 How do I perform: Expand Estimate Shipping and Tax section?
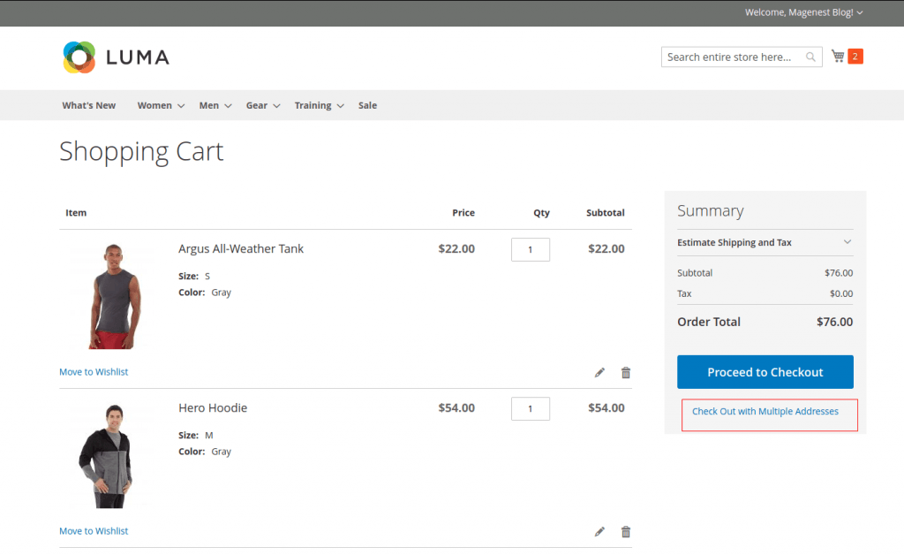point(765,242)
